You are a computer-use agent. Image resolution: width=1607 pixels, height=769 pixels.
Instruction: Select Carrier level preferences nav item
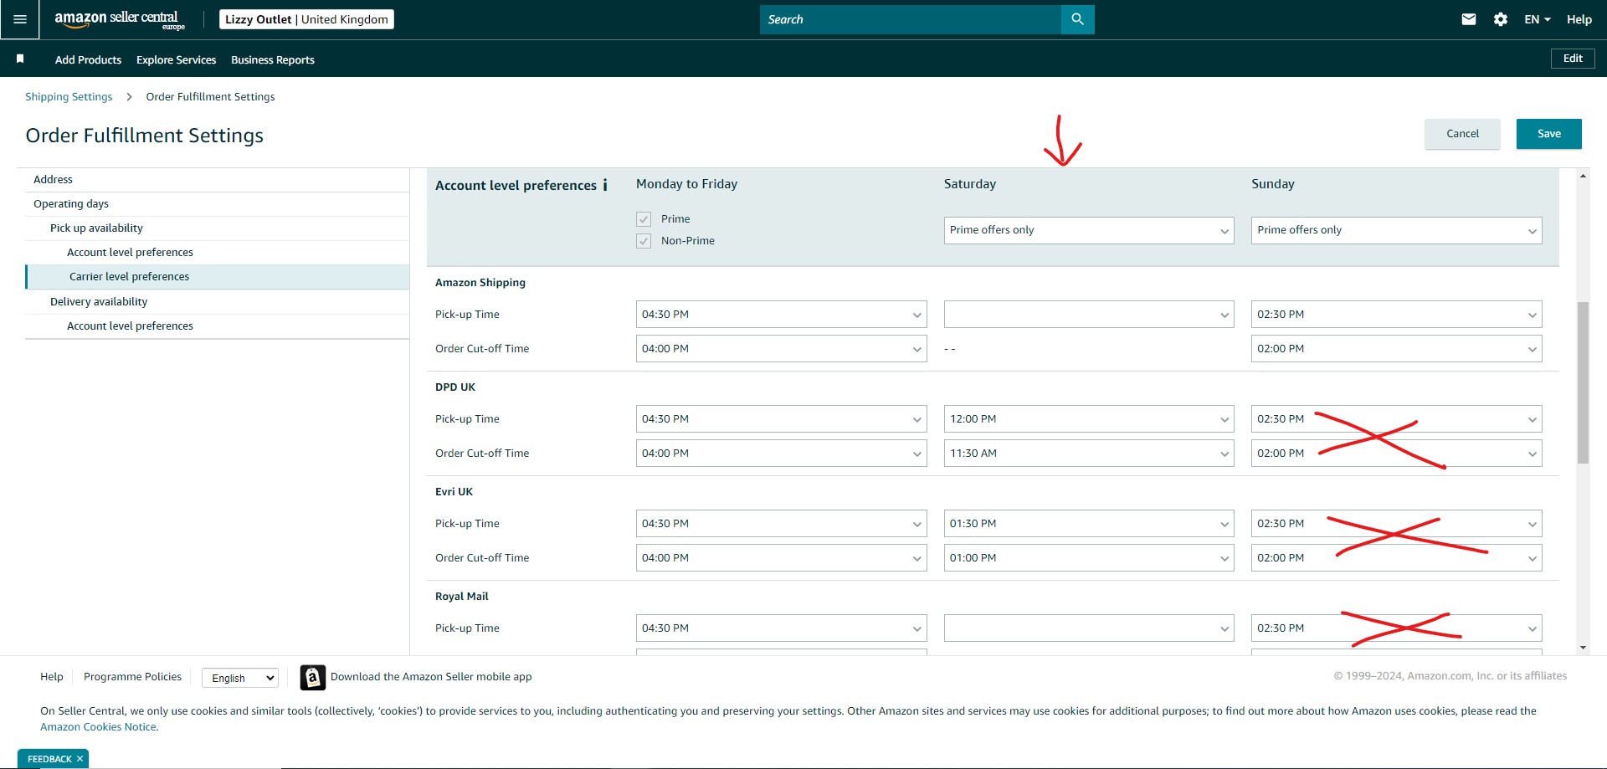pyautogui.click(x=218, y=277)
